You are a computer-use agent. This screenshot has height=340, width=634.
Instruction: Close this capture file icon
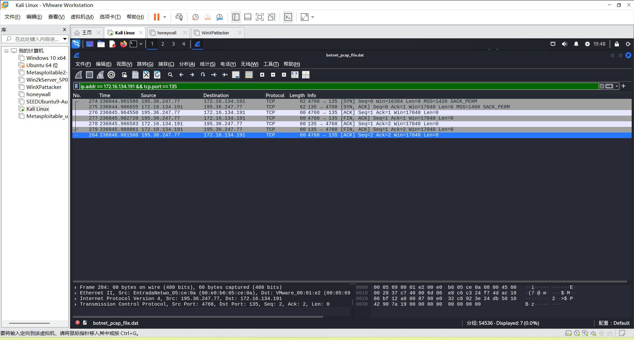click(146, 75)
